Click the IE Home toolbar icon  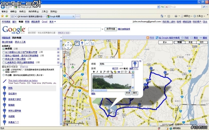click(162, 16)
